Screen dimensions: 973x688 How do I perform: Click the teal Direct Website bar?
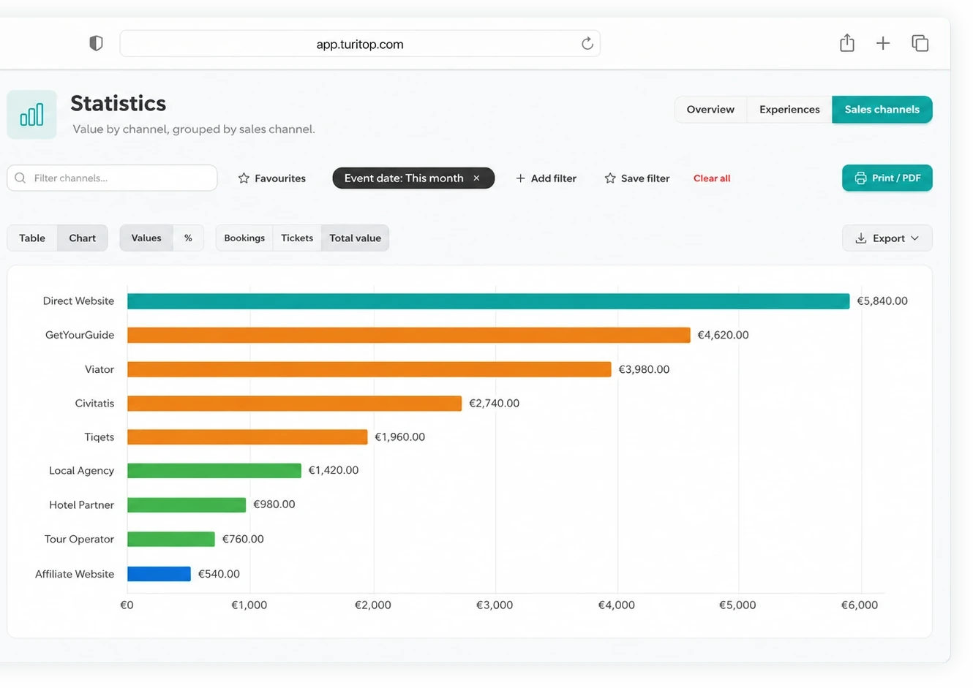(x=488, y=301)
